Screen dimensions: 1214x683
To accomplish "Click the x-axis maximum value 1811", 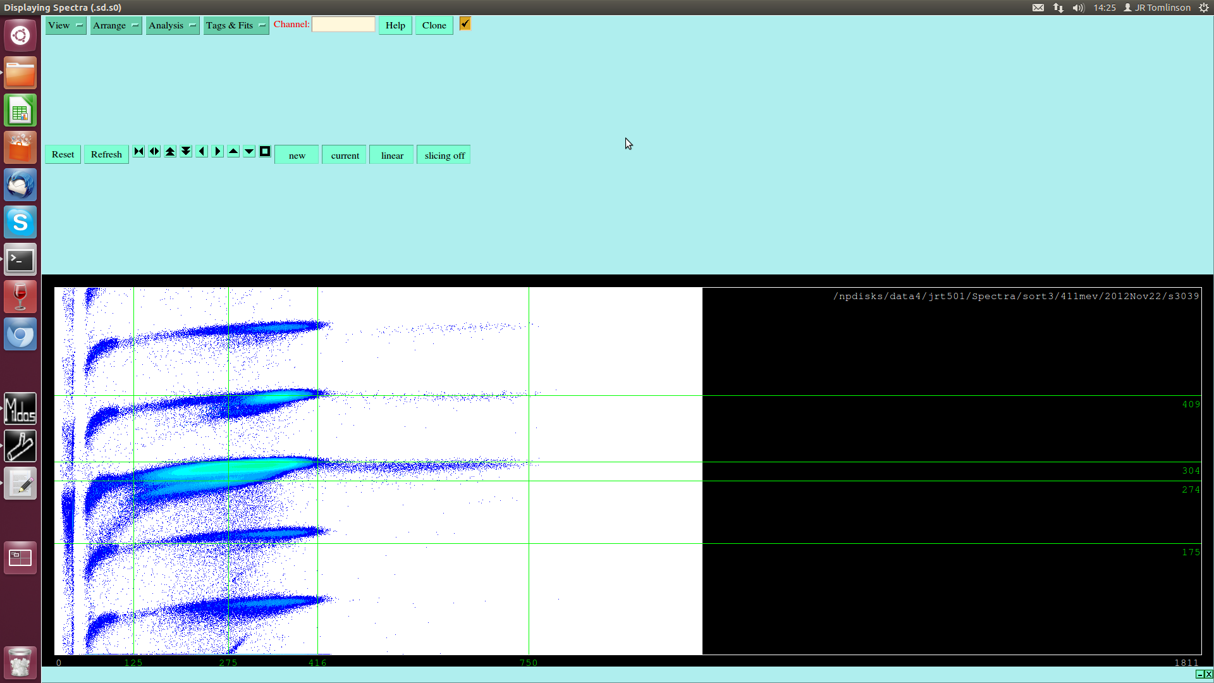I will point(1186,663).
